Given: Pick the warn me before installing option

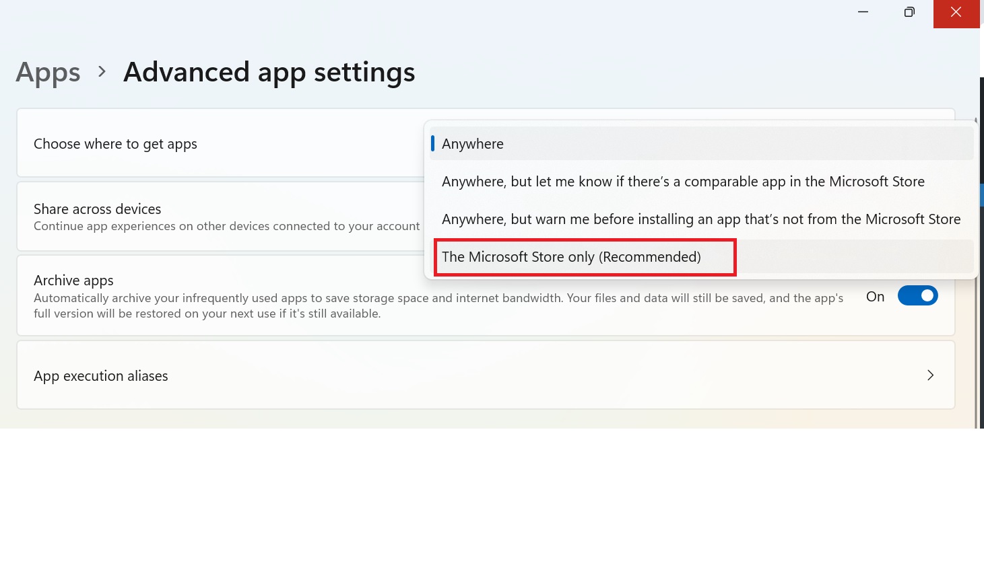Looking at the screenshot, I should [700, 219].
